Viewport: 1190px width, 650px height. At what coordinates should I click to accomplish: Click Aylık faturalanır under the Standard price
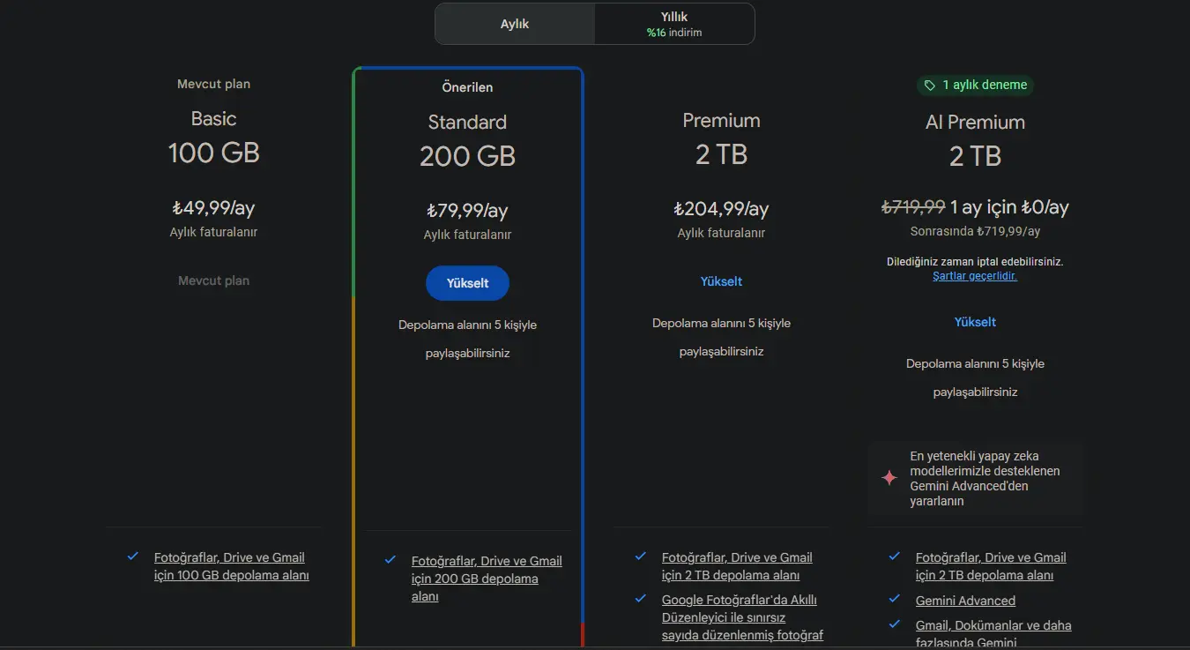click(x=467, y=235)
